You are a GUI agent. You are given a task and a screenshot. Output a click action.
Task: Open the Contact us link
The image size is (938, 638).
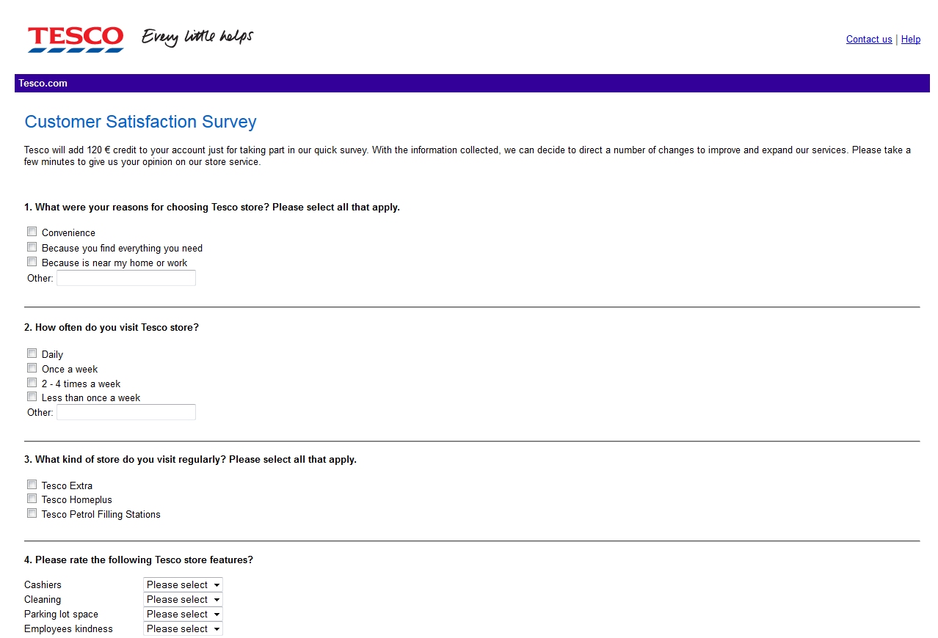[869, 40]
